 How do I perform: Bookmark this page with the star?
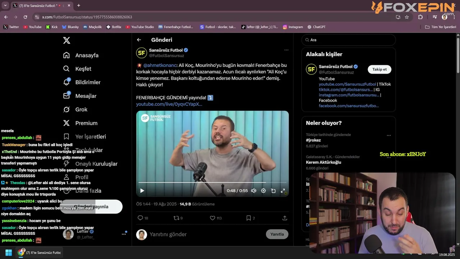[407, 17]
